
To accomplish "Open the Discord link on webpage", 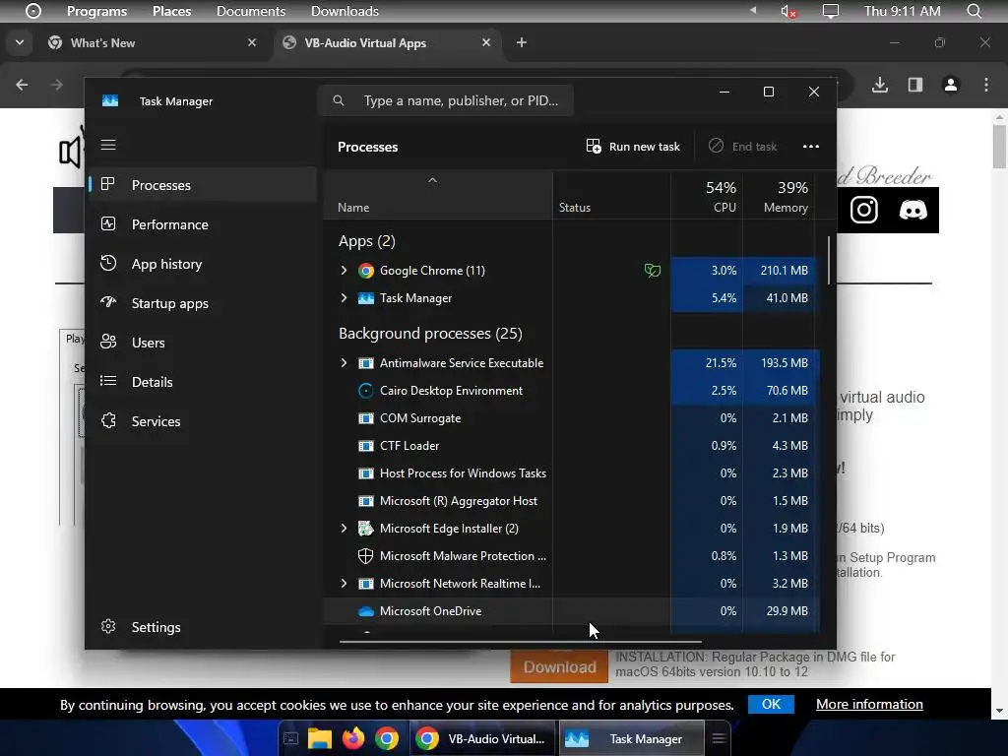I will point(913,211).
